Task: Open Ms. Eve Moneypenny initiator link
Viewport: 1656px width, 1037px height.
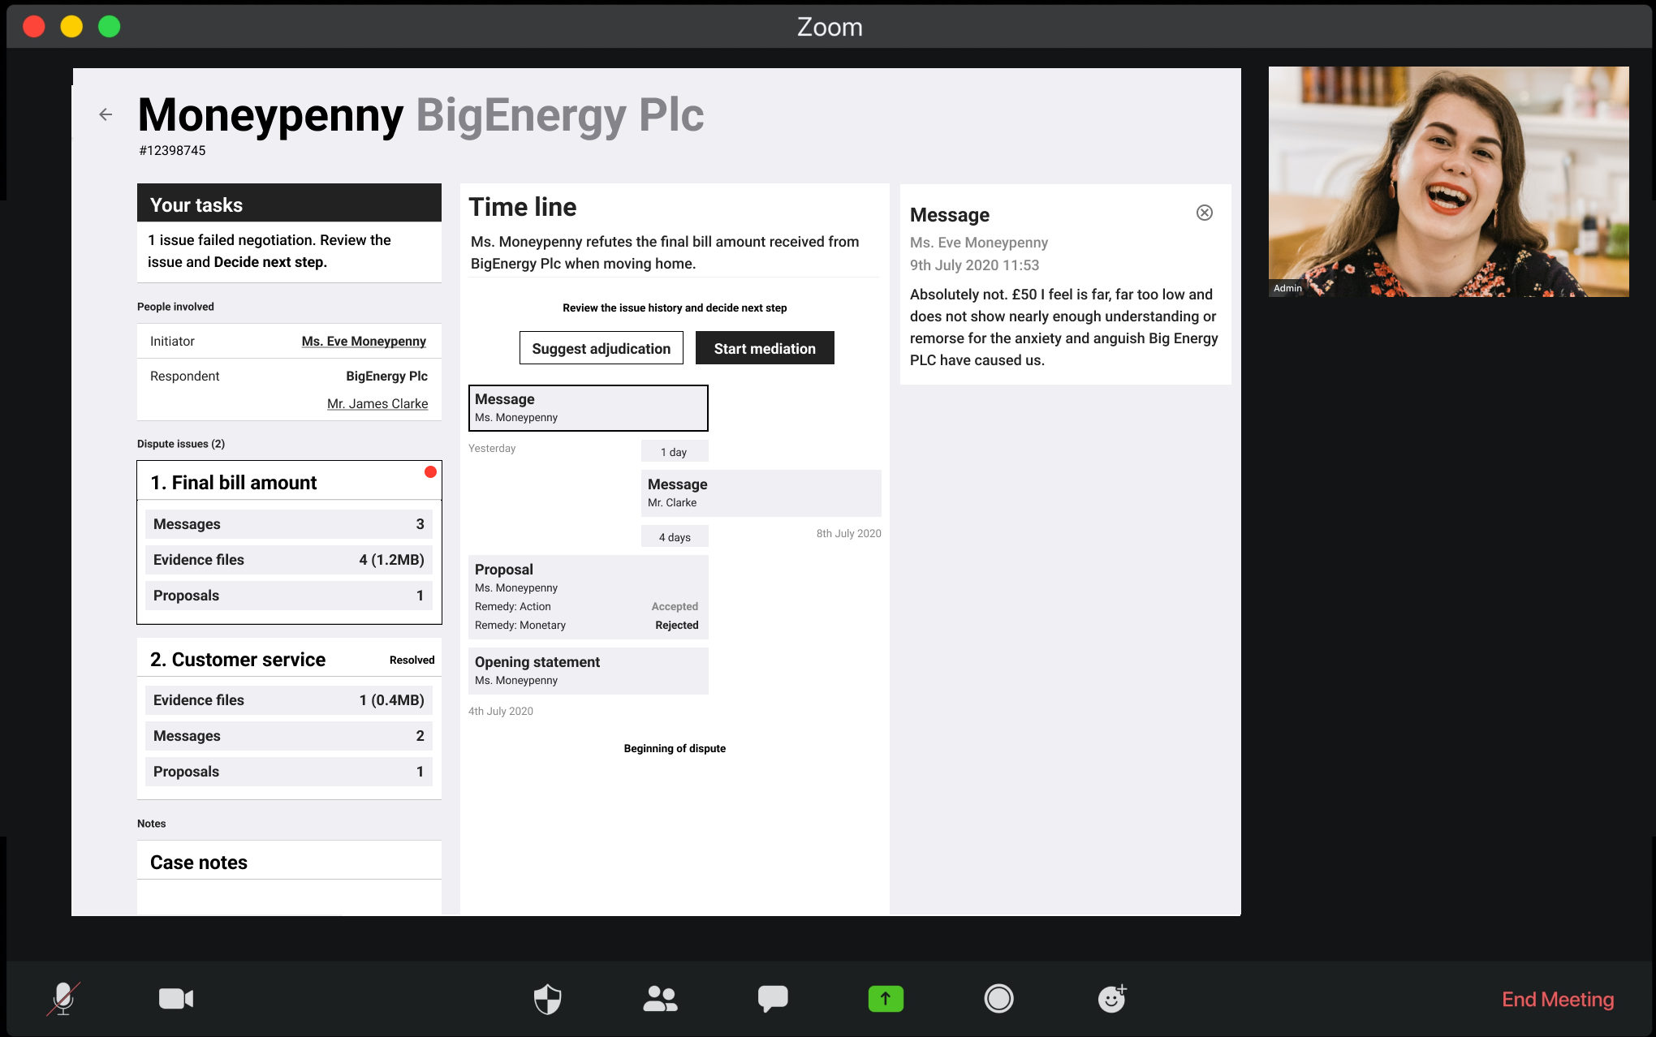Action: pos(364,342)
